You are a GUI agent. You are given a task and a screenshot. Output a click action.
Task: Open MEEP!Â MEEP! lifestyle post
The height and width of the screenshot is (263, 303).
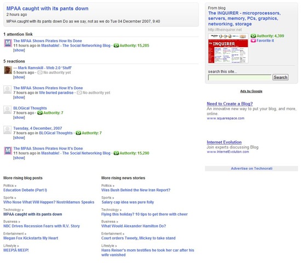pyautogui.click(x=16, y=250)
